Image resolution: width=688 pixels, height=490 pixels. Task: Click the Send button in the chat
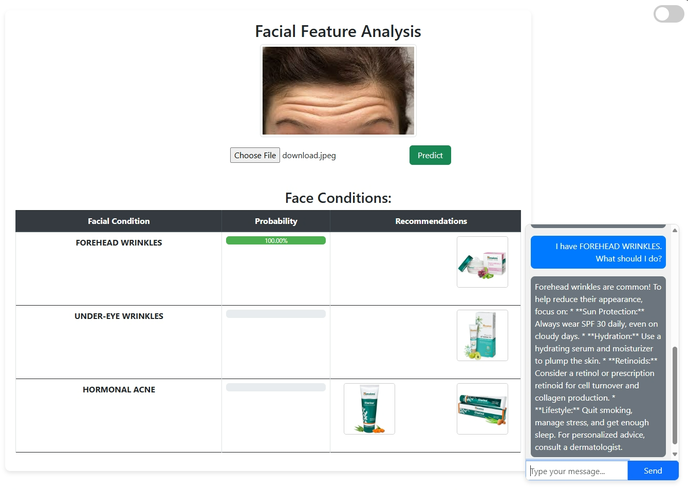653,471
